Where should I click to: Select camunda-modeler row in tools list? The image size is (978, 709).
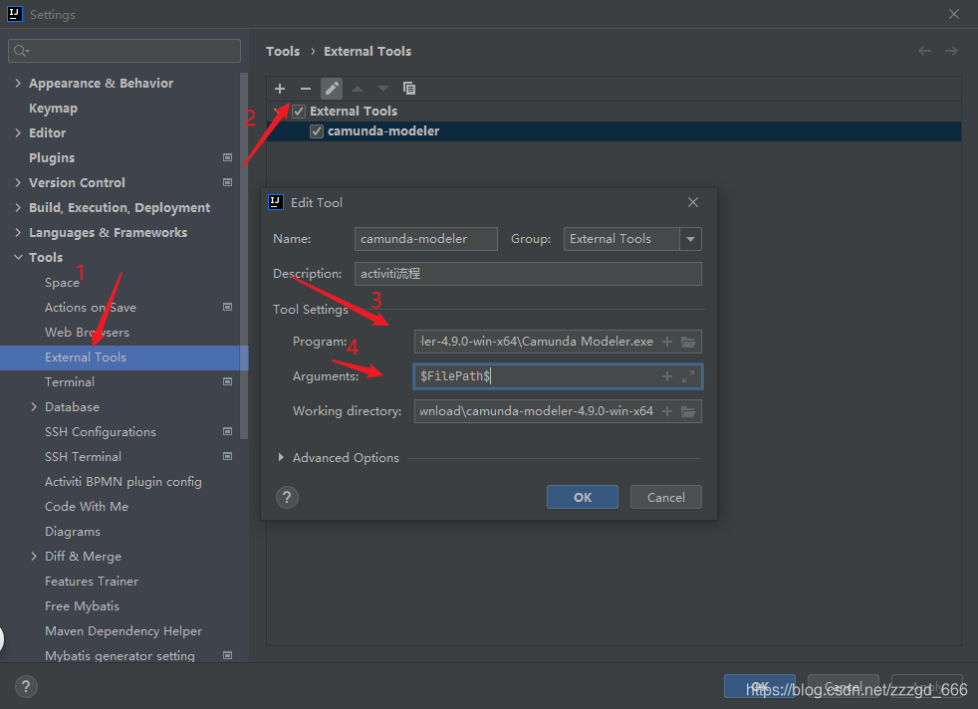coord(613,131)
